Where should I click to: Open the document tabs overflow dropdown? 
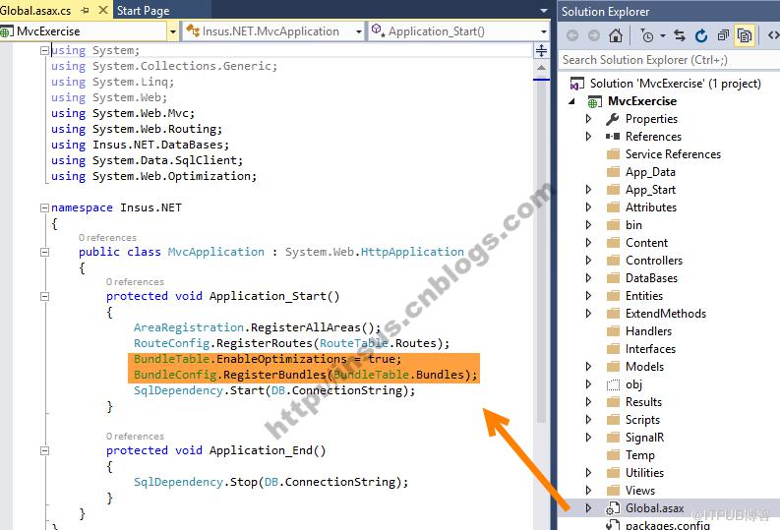[x=543, y=11]
